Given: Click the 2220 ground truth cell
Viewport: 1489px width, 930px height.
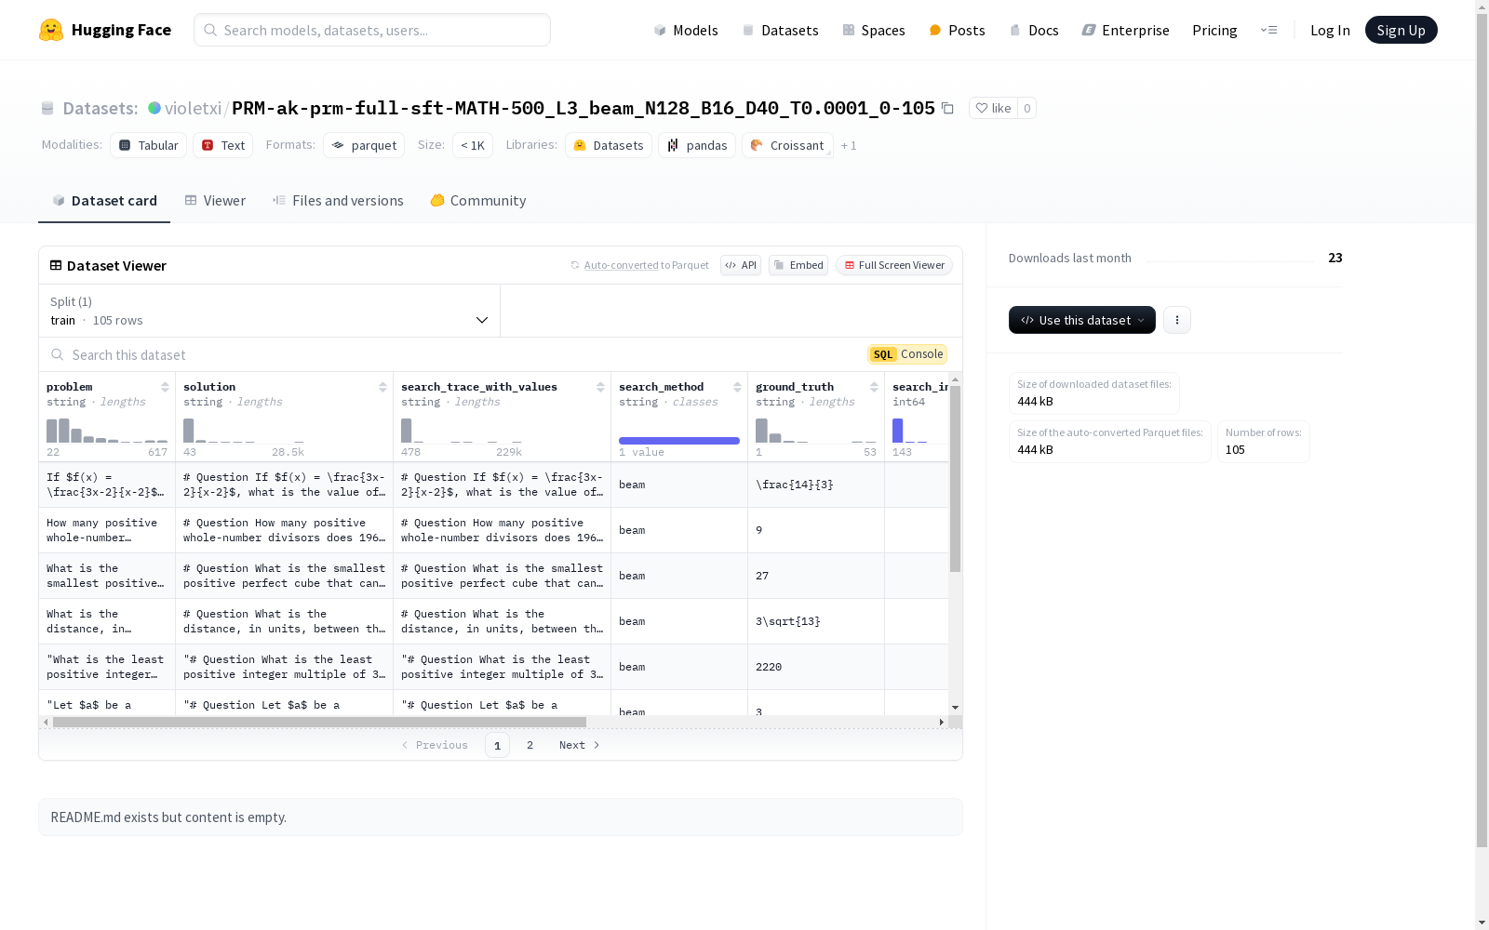Looking at the screenshot, I should point(816,667).
